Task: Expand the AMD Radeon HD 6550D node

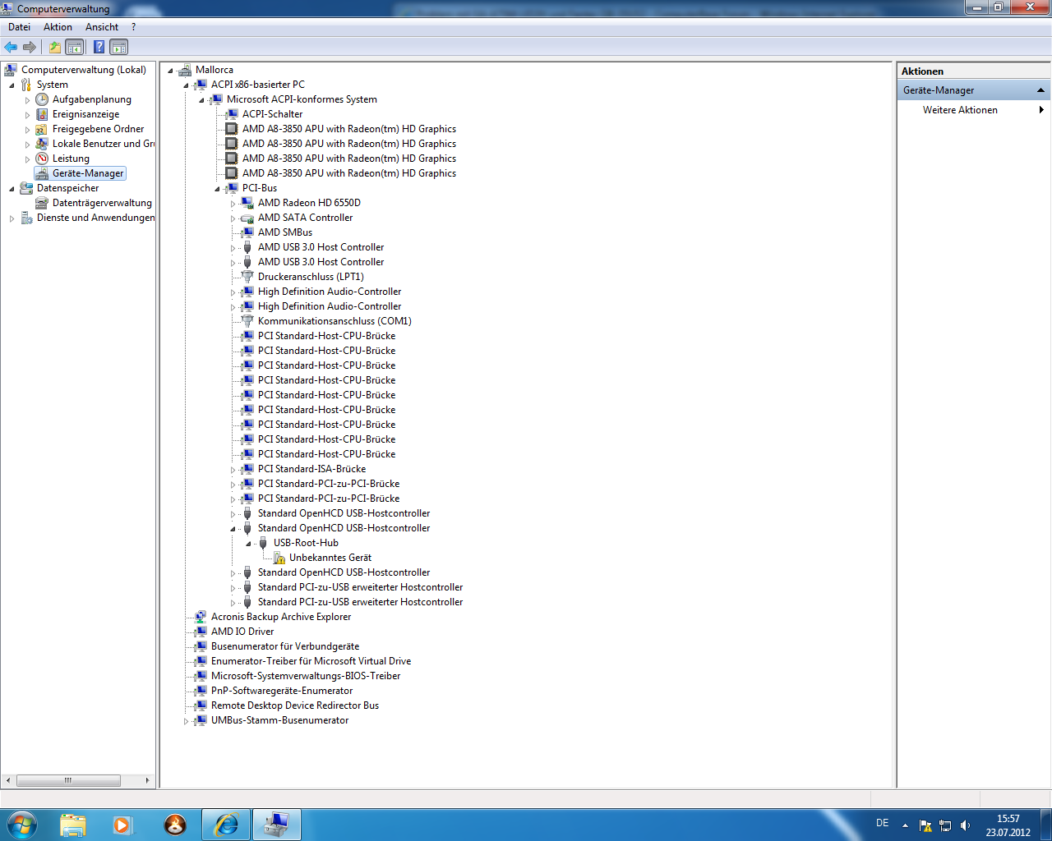Action: pyautogui.click(x=233, y=204)
